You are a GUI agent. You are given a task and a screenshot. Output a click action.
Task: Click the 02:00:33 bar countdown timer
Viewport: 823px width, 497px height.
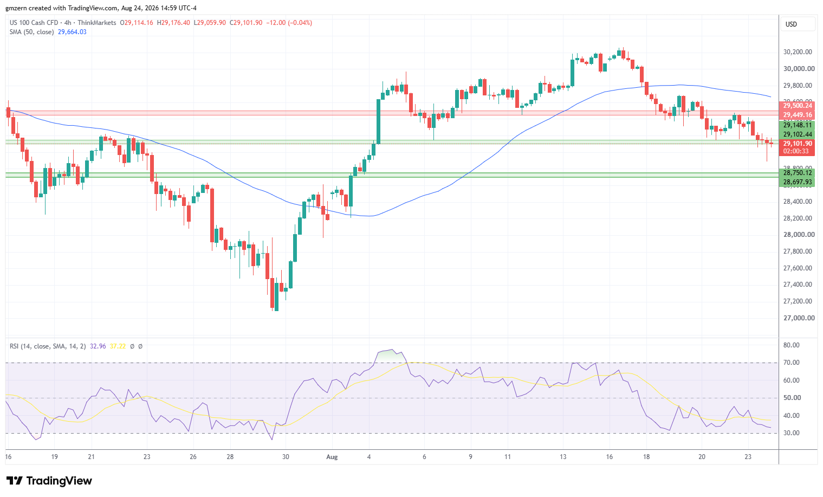point(797,151)
